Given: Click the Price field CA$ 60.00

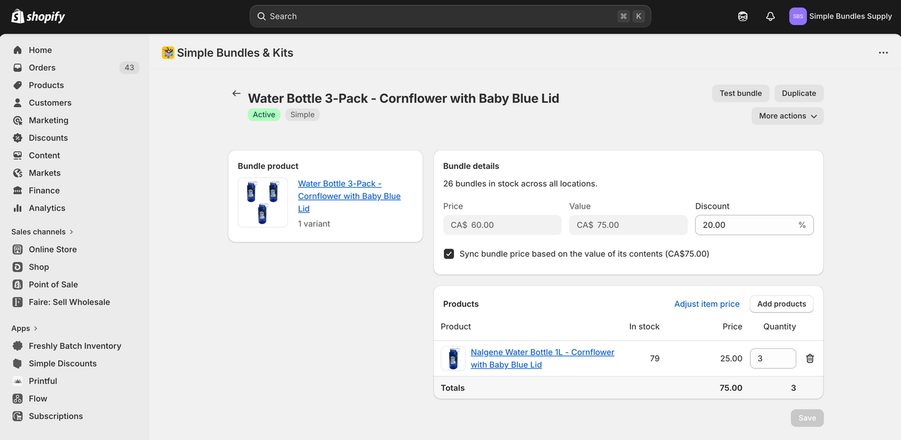Looking at the screenshot, I should (x=502, y=225).
